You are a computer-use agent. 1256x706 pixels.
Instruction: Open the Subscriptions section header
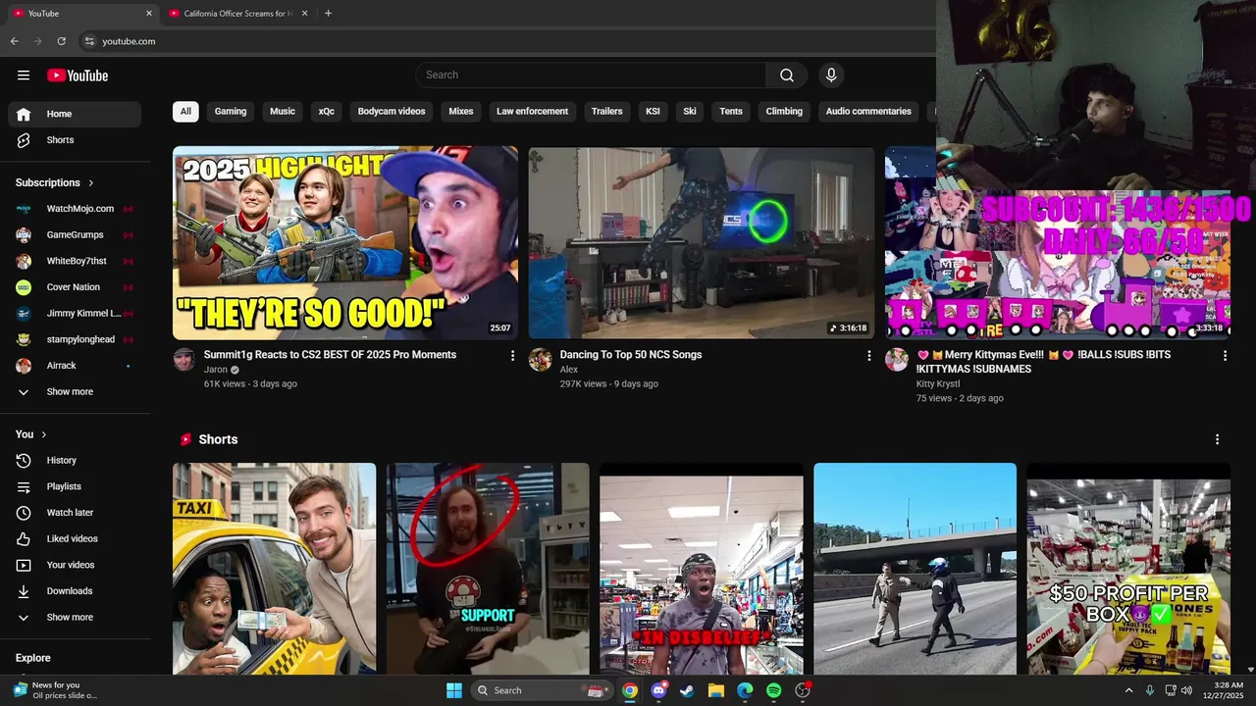[x=55, y=182]
